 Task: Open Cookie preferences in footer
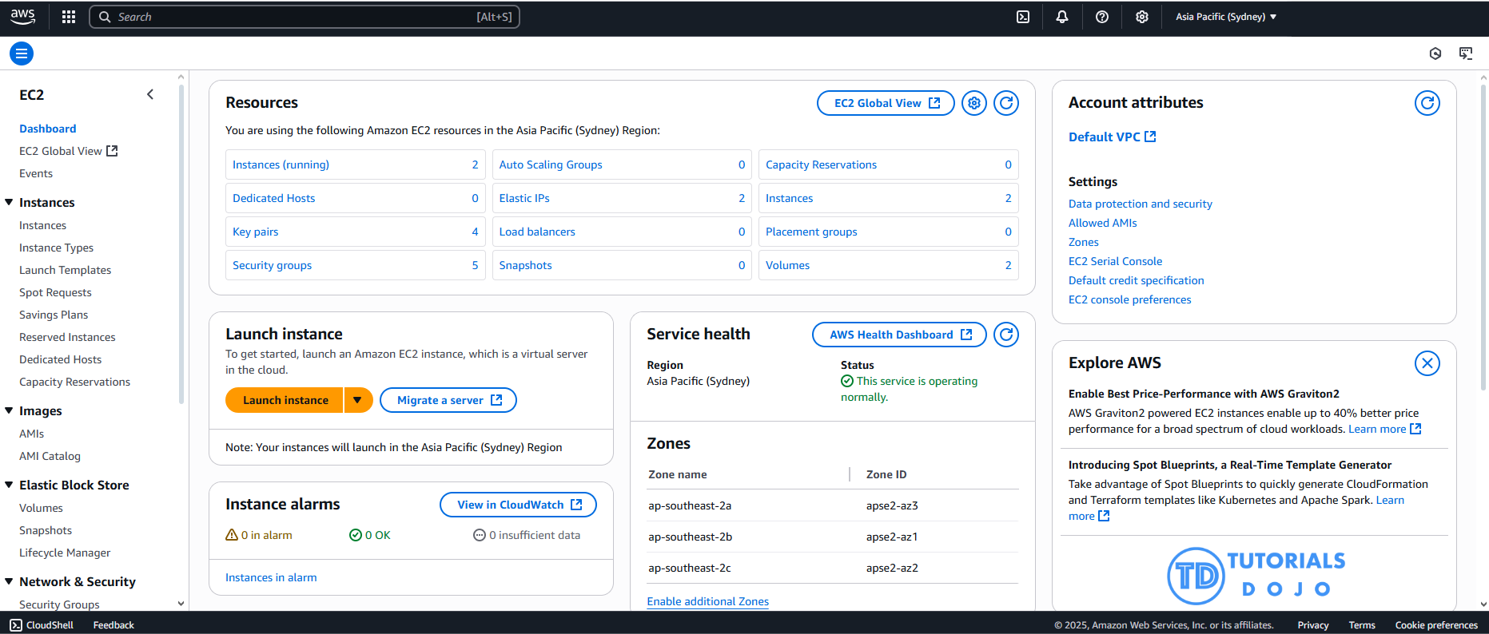click(x=1436, y=625)
